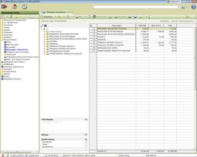Image resolution: width=197 pixels, height=157 pixels.
Task: Open the modules house icon in top bar
Action: coord(14,7)
